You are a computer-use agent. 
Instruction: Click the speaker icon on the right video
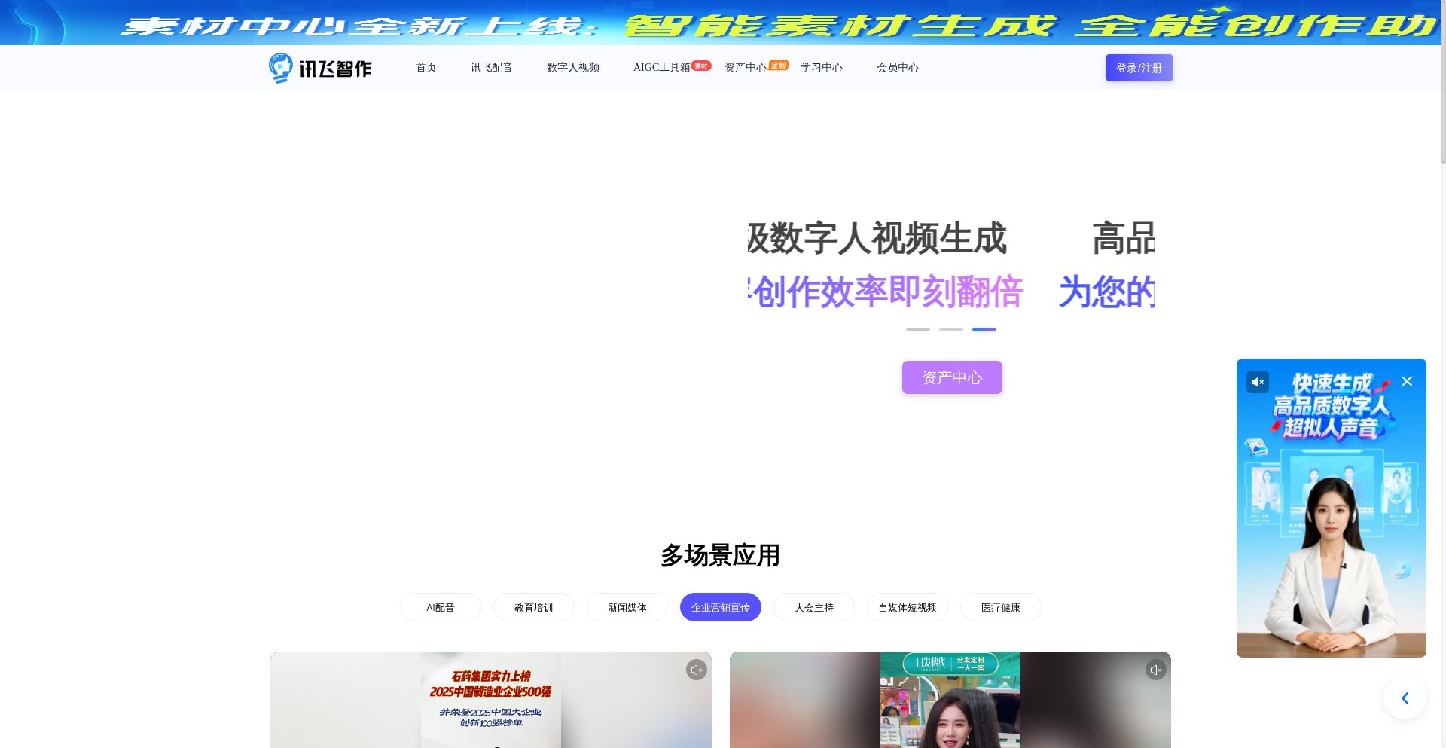click(x=1155, y=670)
